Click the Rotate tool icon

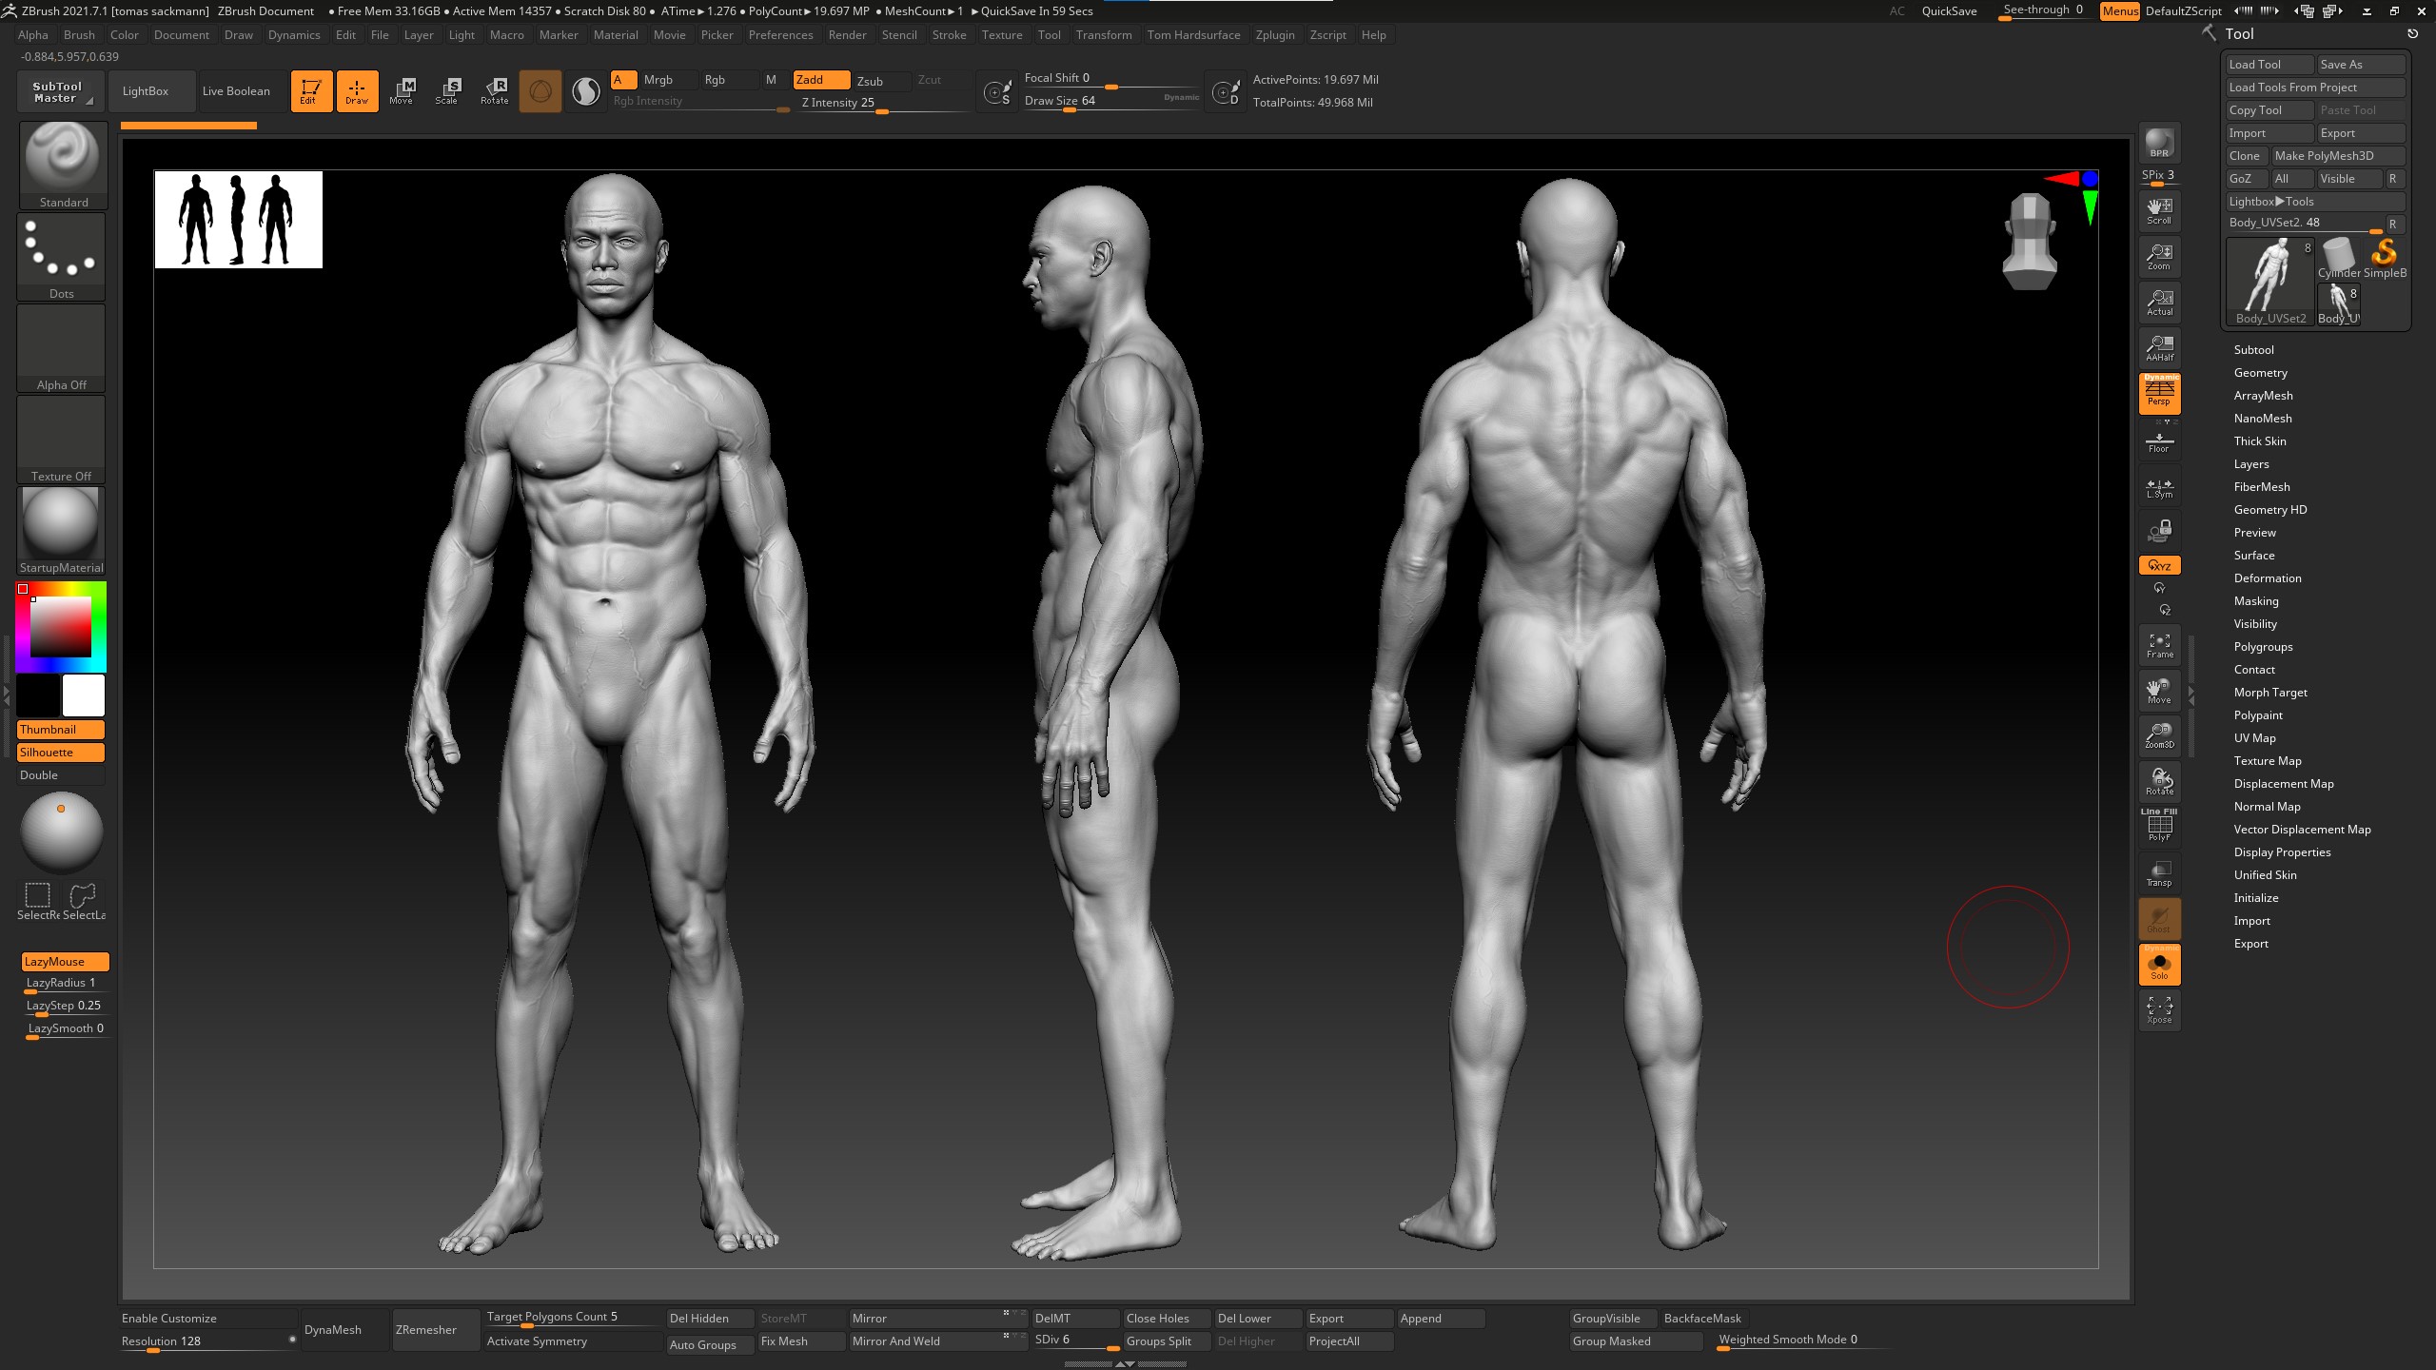(x=494, y=91)
